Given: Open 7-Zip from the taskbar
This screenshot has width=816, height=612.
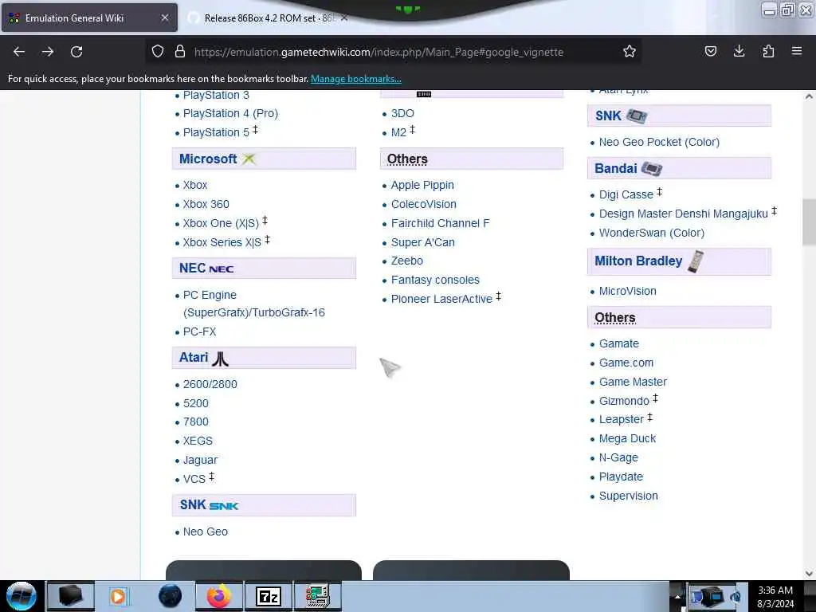Looking at the screenshot, I should pyautogui.click(x=269, y=596).
